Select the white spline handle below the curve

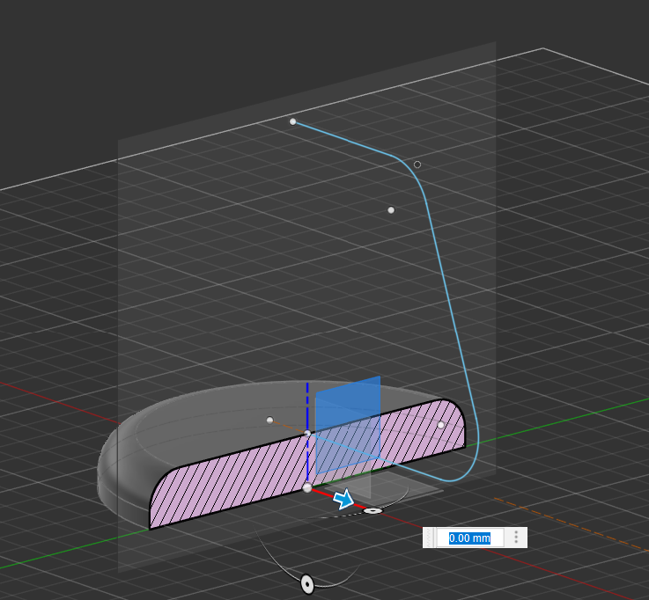391,210
